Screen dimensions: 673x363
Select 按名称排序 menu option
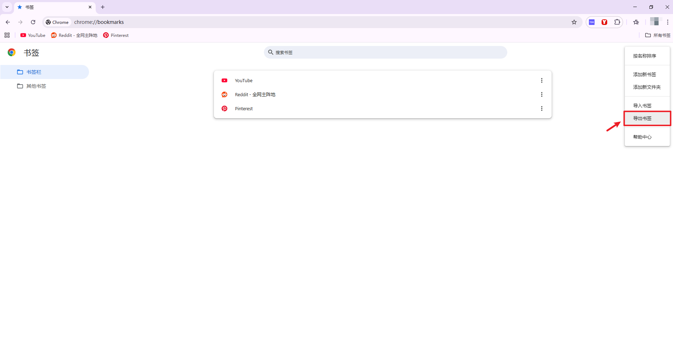coord(645,56)
